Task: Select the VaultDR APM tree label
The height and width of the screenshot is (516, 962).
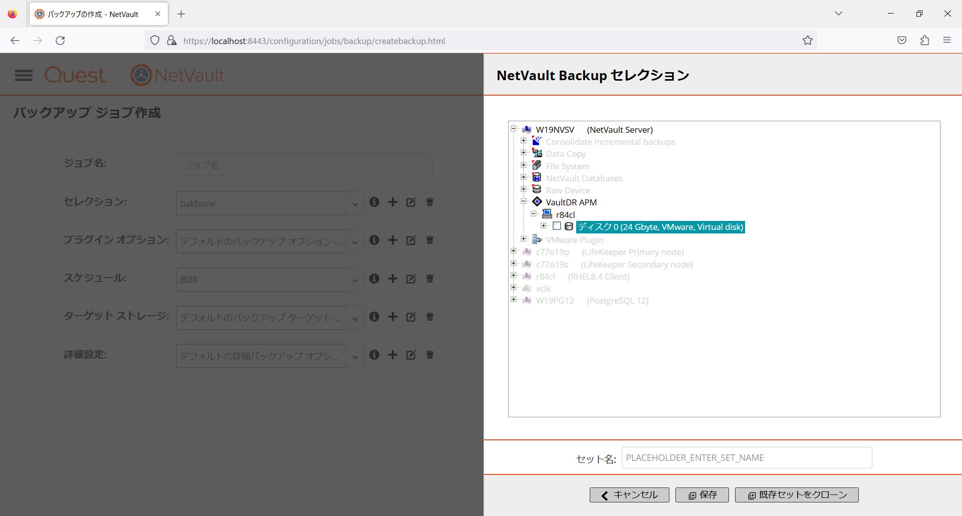Action: [571, 202]
